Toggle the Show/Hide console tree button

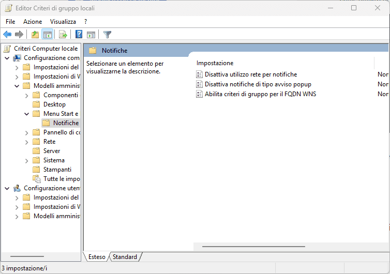[47, 35]
